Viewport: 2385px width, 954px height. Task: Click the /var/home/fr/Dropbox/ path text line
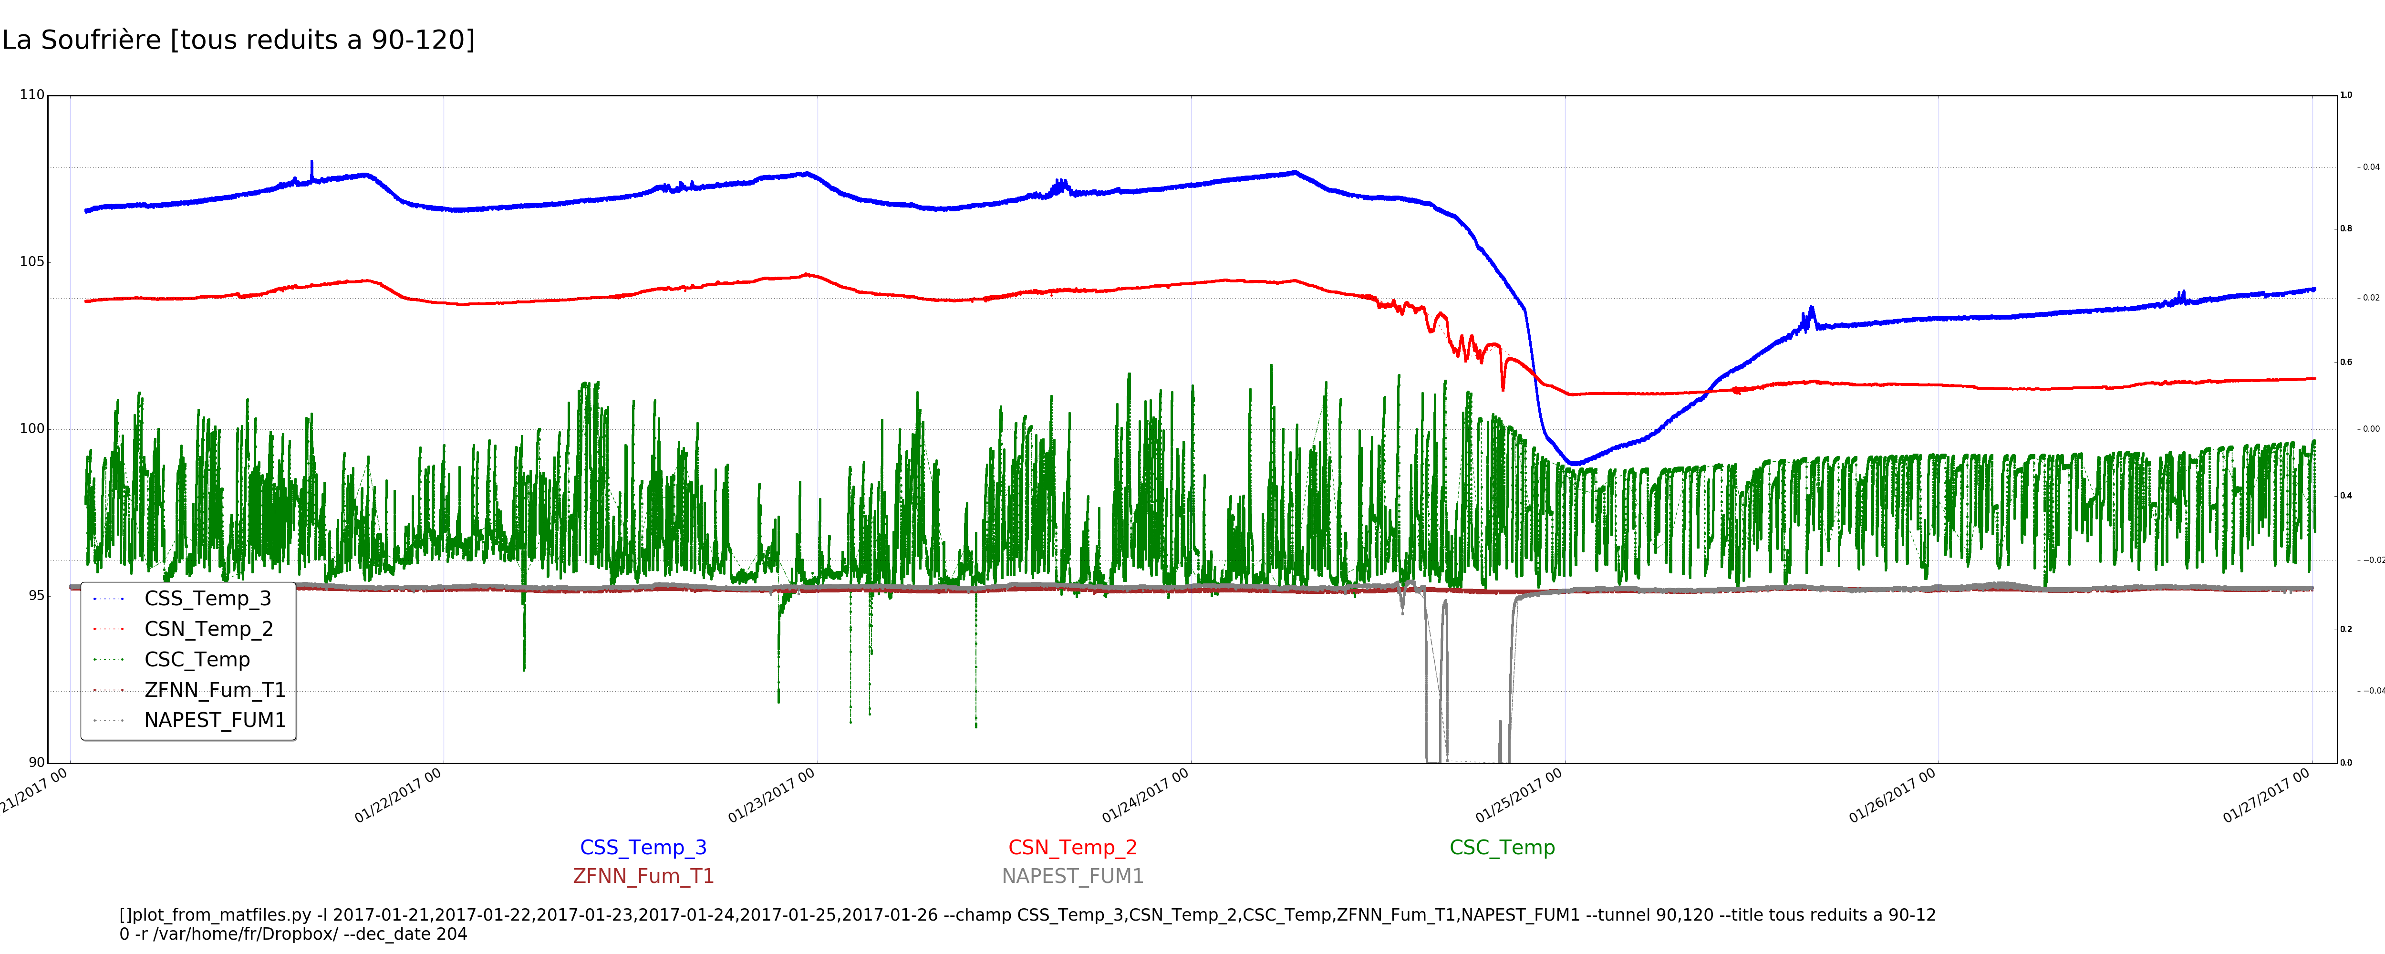pos(293,934)
